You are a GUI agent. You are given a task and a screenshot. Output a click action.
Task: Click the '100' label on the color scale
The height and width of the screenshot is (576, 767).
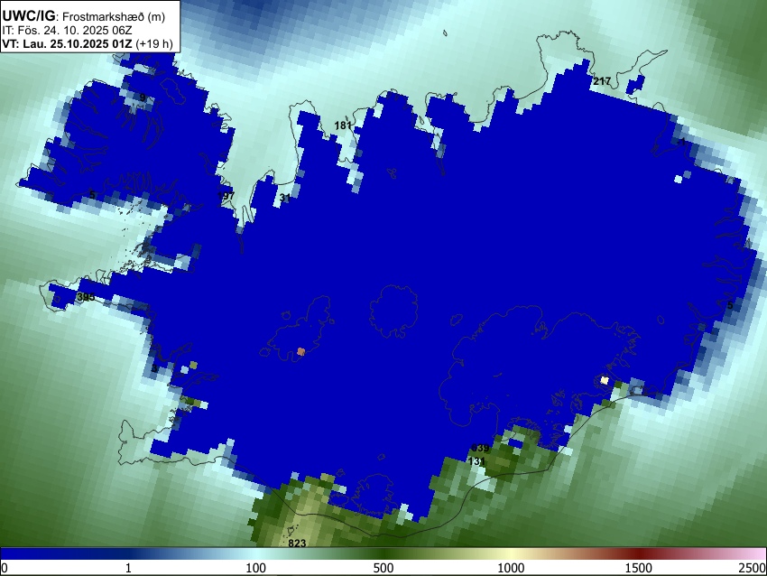click(256, 568)
